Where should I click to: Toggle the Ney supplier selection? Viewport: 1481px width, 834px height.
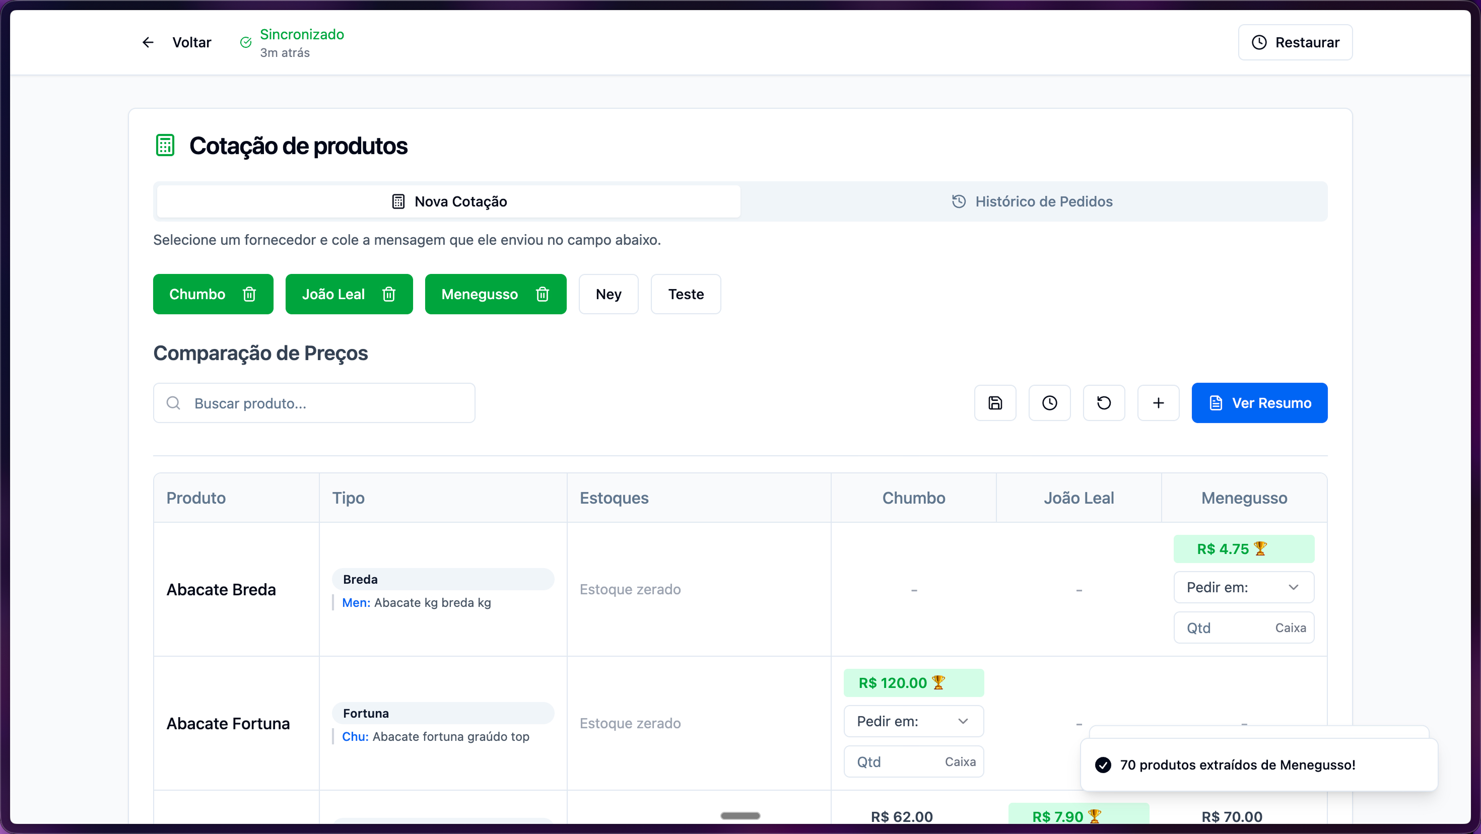(609, 294)
